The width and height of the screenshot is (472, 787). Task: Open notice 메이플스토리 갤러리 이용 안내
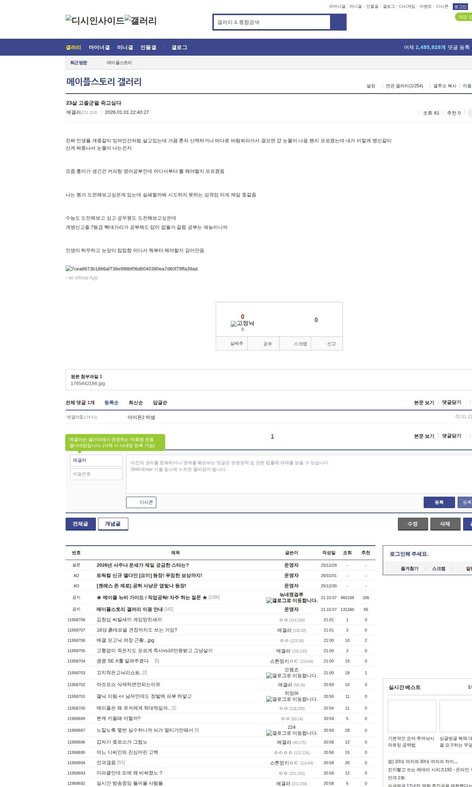pyautogui.click(x=129, y=609)
